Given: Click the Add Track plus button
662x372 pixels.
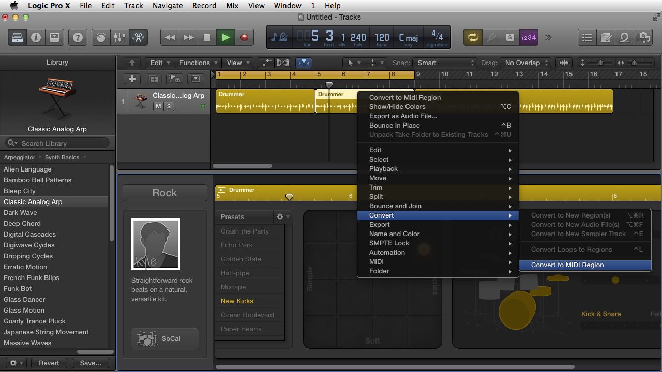Looking at the screenshot, I should click(132, 79).
